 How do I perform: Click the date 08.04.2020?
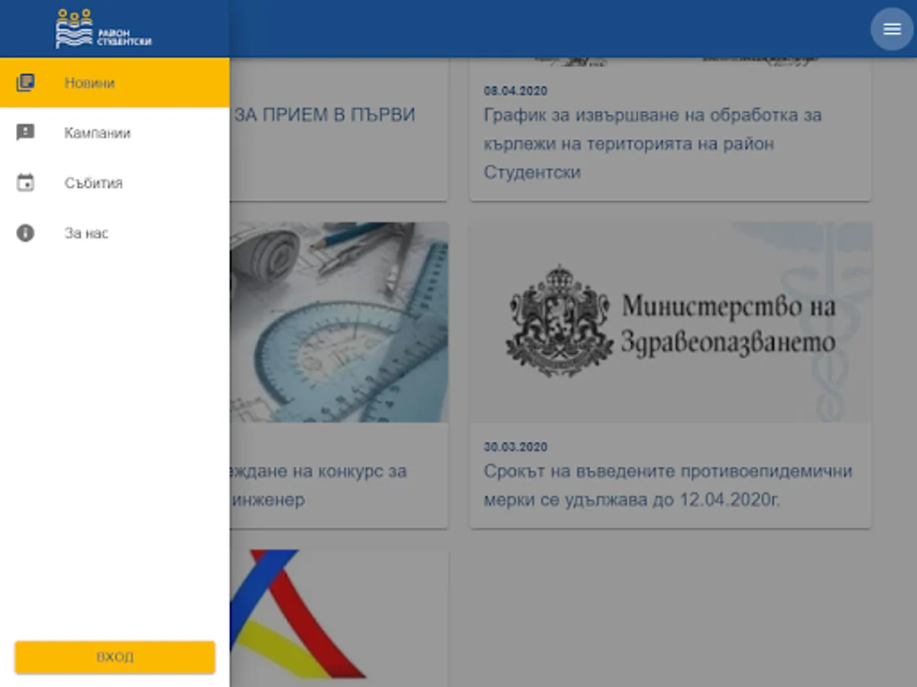(516, 91)
